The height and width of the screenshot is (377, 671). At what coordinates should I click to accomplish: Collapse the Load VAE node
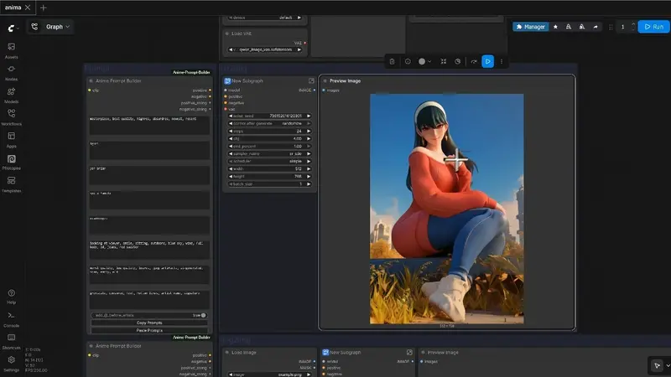click(x=227, y=34)
